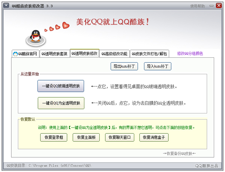This screenshot has width=225, height=172.
Task: Open 使用帮助 in the title bar
Action: (x=198, y=6)
